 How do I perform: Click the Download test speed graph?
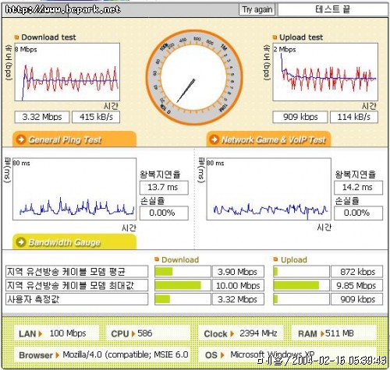click(x=67, y=72)
